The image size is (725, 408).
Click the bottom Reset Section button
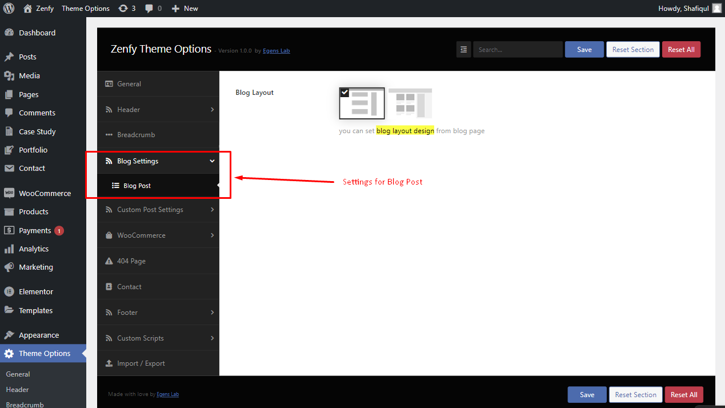636,395
